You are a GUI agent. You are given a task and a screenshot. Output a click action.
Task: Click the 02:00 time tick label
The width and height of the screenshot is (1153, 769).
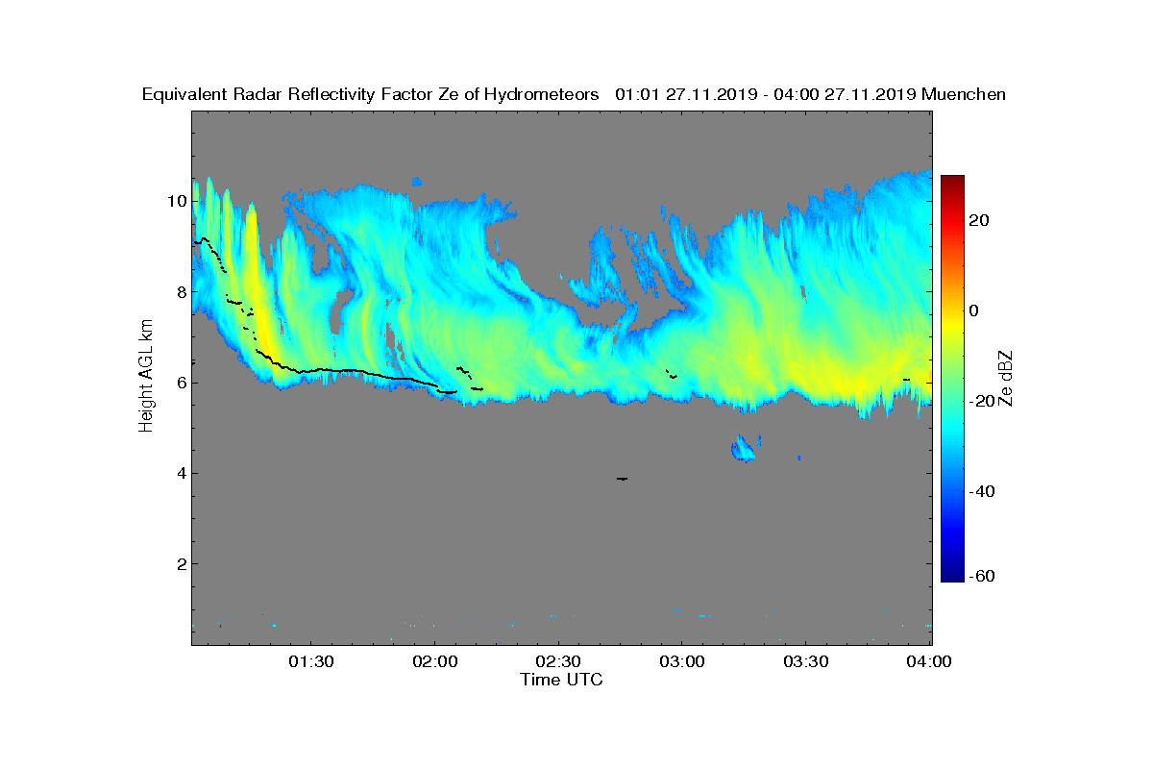point(434,661)
